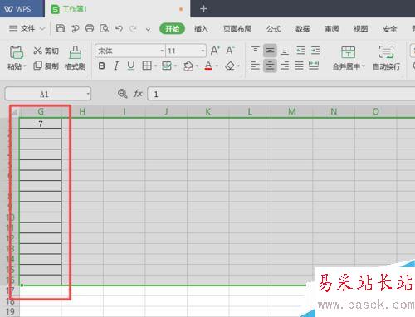Click the Merge and Center button
The width and height of the screenshot is (415, 317).
[x=348, y=58]
